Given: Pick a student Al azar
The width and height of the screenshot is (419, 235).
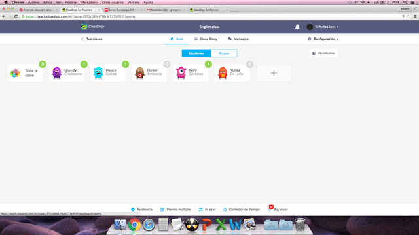Looking at the screenshot, I should pyautogui.click(x=207, y=210).
